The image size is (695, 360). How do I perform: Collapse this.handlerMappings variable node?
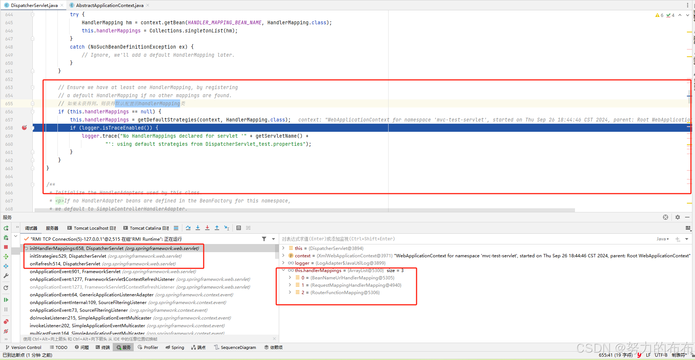click(x=283, y=271)
